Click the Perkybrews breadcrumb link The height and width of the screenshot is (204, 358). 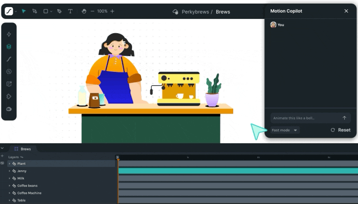point(195,11)
